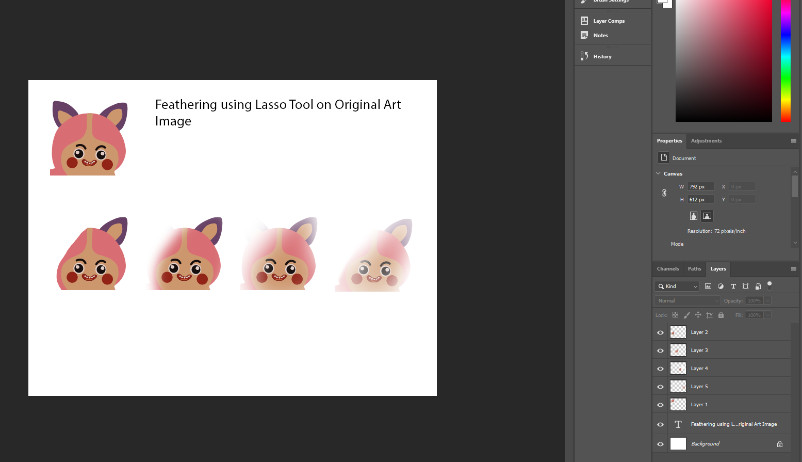This screenshot has width=802, height=462.
Task: Click the lock all attributes padlock
Action: (x=721, y=315)
